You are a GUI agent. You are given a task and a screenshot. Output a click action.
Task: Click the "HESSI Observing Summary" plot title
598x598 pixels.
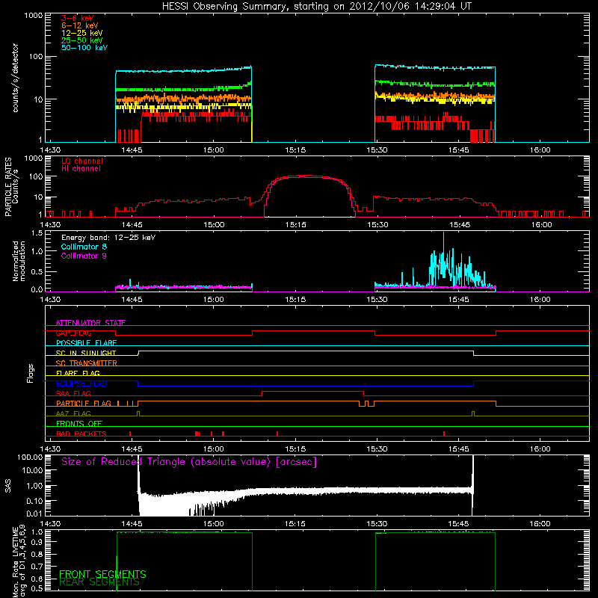tap(317, 6)
